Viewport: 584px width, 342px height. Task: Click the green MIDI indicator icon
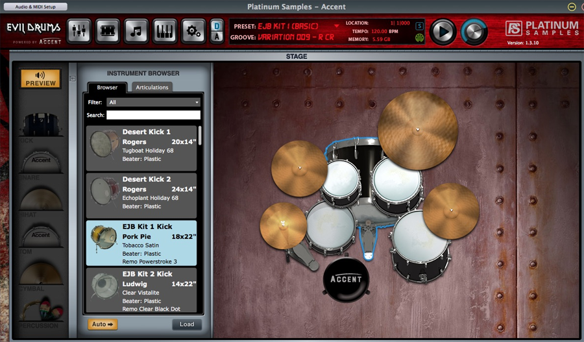pyautogui.click(x=419, y=38)
